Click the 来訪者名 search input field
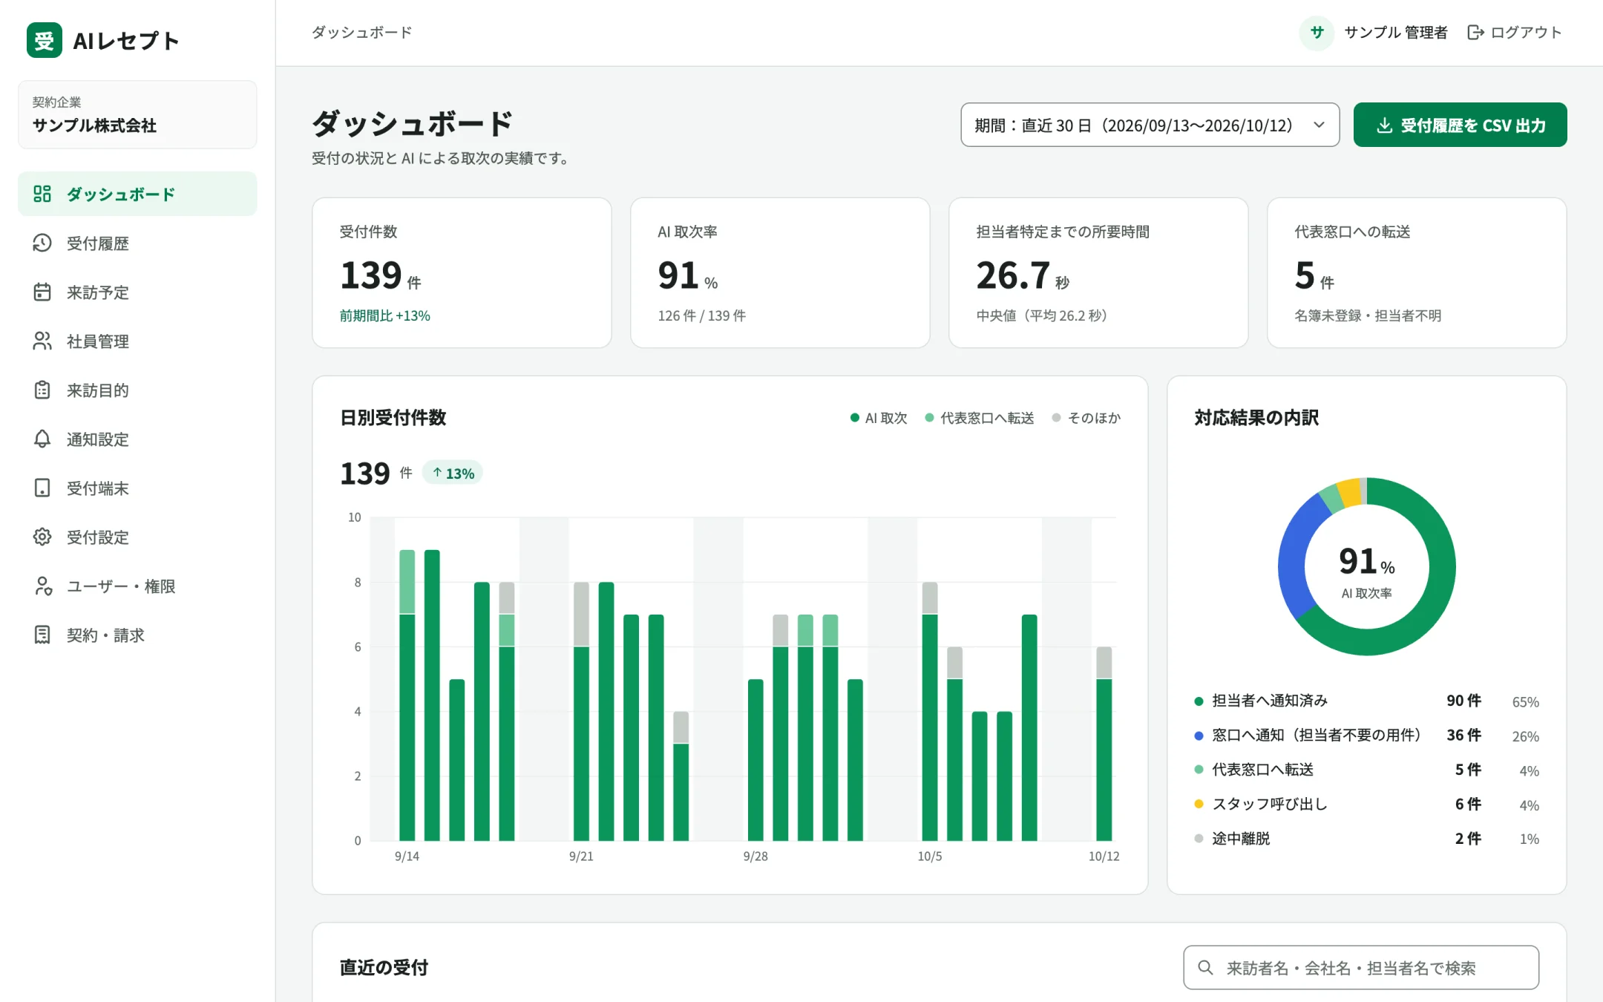The image size is (1603, 1002). click(x=1361, y=967)
